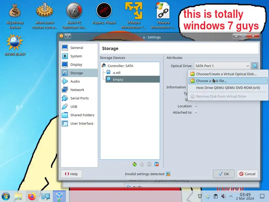Open the Display settings category
The height and width of the screenshot is (202, 269).
79,64
